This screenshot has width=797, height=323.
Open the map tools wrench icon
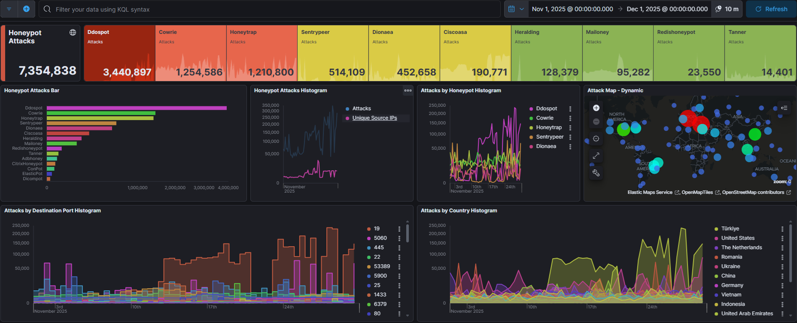pyautogui.click(x=596, y=173)
